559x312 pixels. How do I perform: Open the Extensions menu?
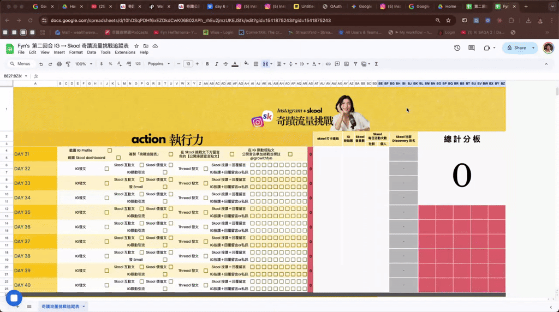[x=125, y=52]
